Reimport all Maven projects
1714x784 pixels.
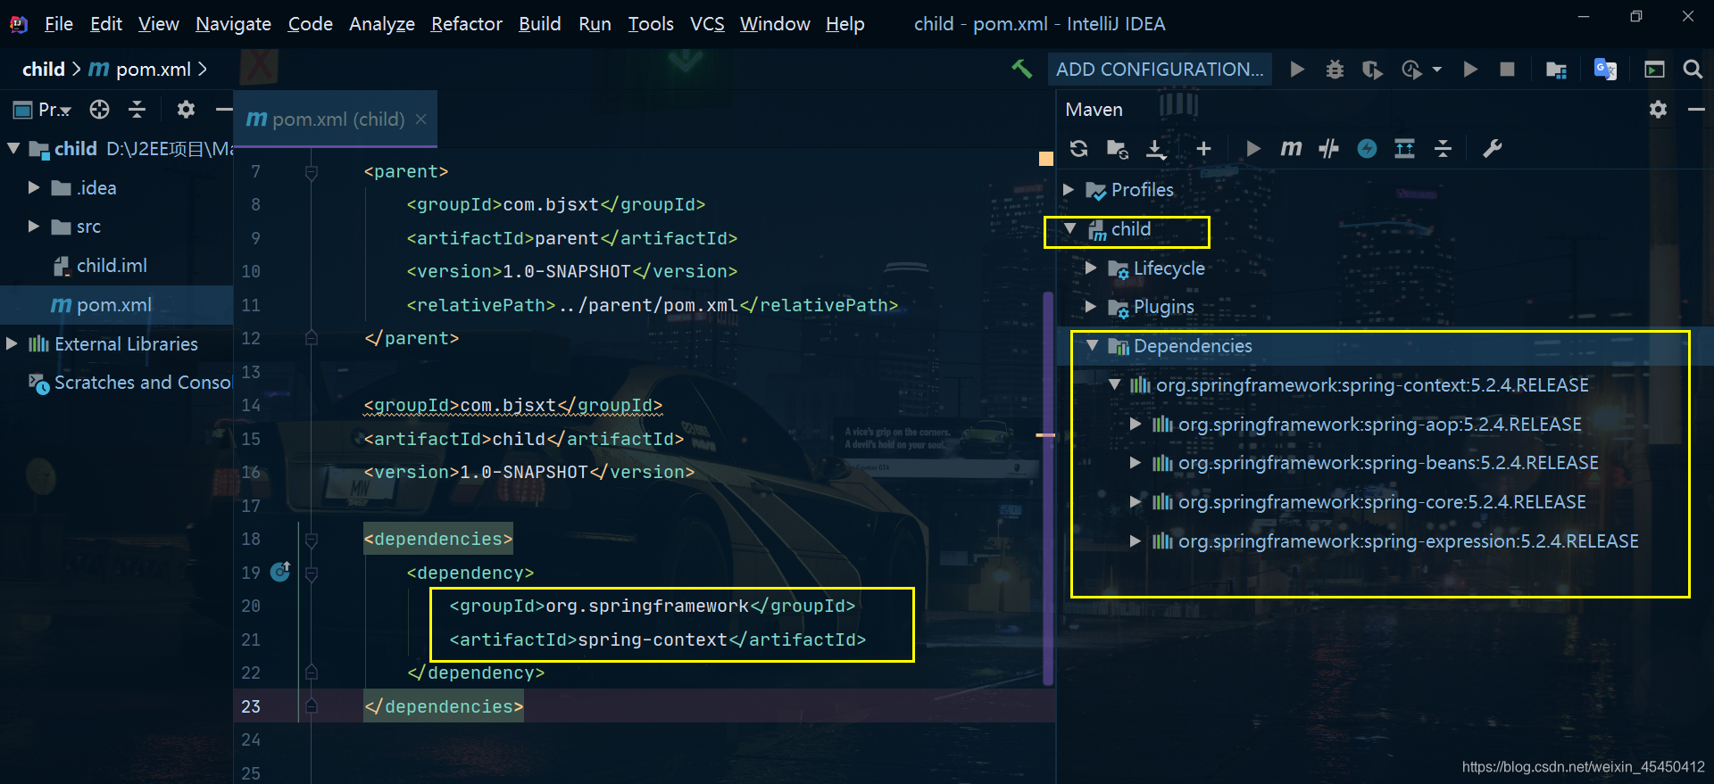(x=1078, y=148)
